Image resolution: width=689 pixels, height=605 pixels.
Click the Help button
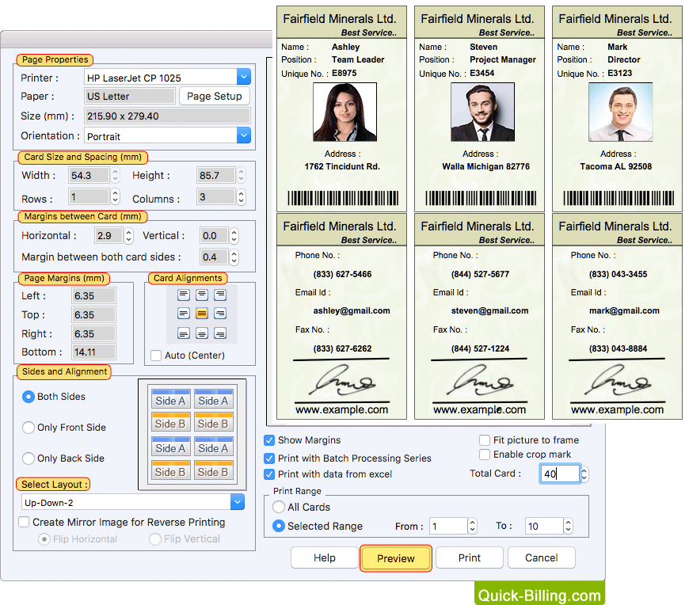(324, 558)
